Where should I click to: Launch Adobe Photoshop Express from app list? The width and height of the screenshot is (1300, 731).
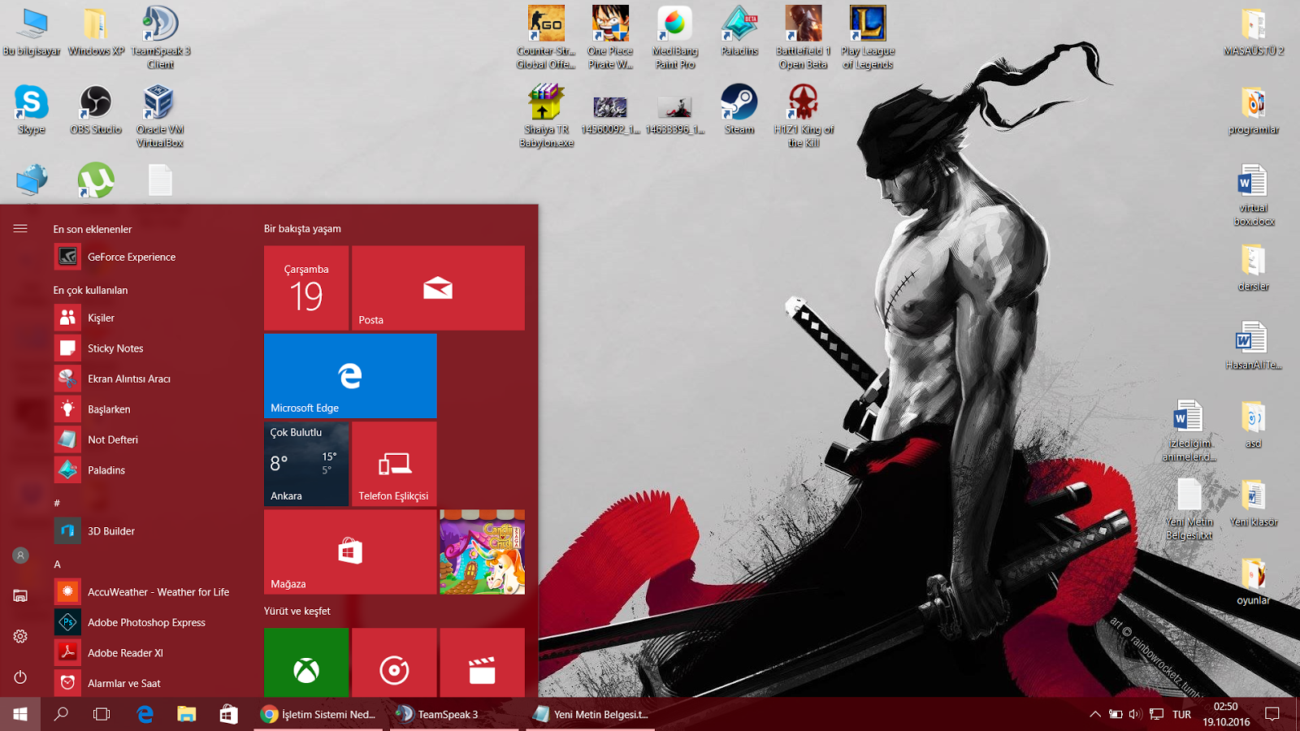(150, 623)
